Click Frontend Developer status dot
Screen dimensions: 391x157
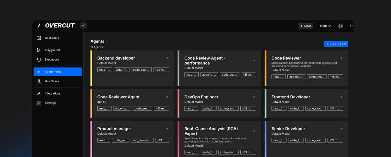341,97
